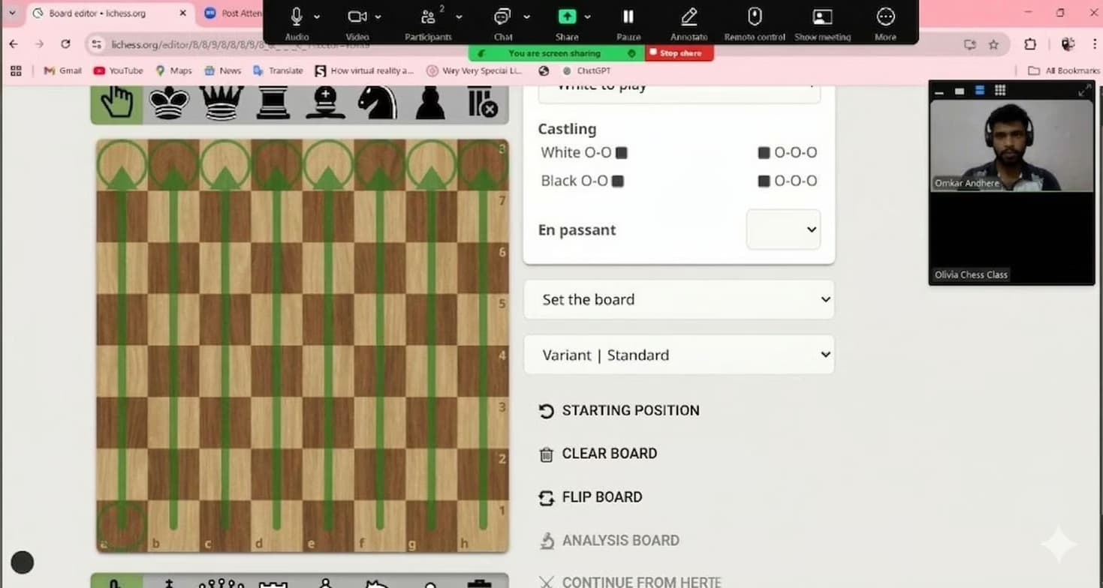Select the trash delete-piece tool
The width and height of the screenshot is (1103, 588).
[482, 103]
